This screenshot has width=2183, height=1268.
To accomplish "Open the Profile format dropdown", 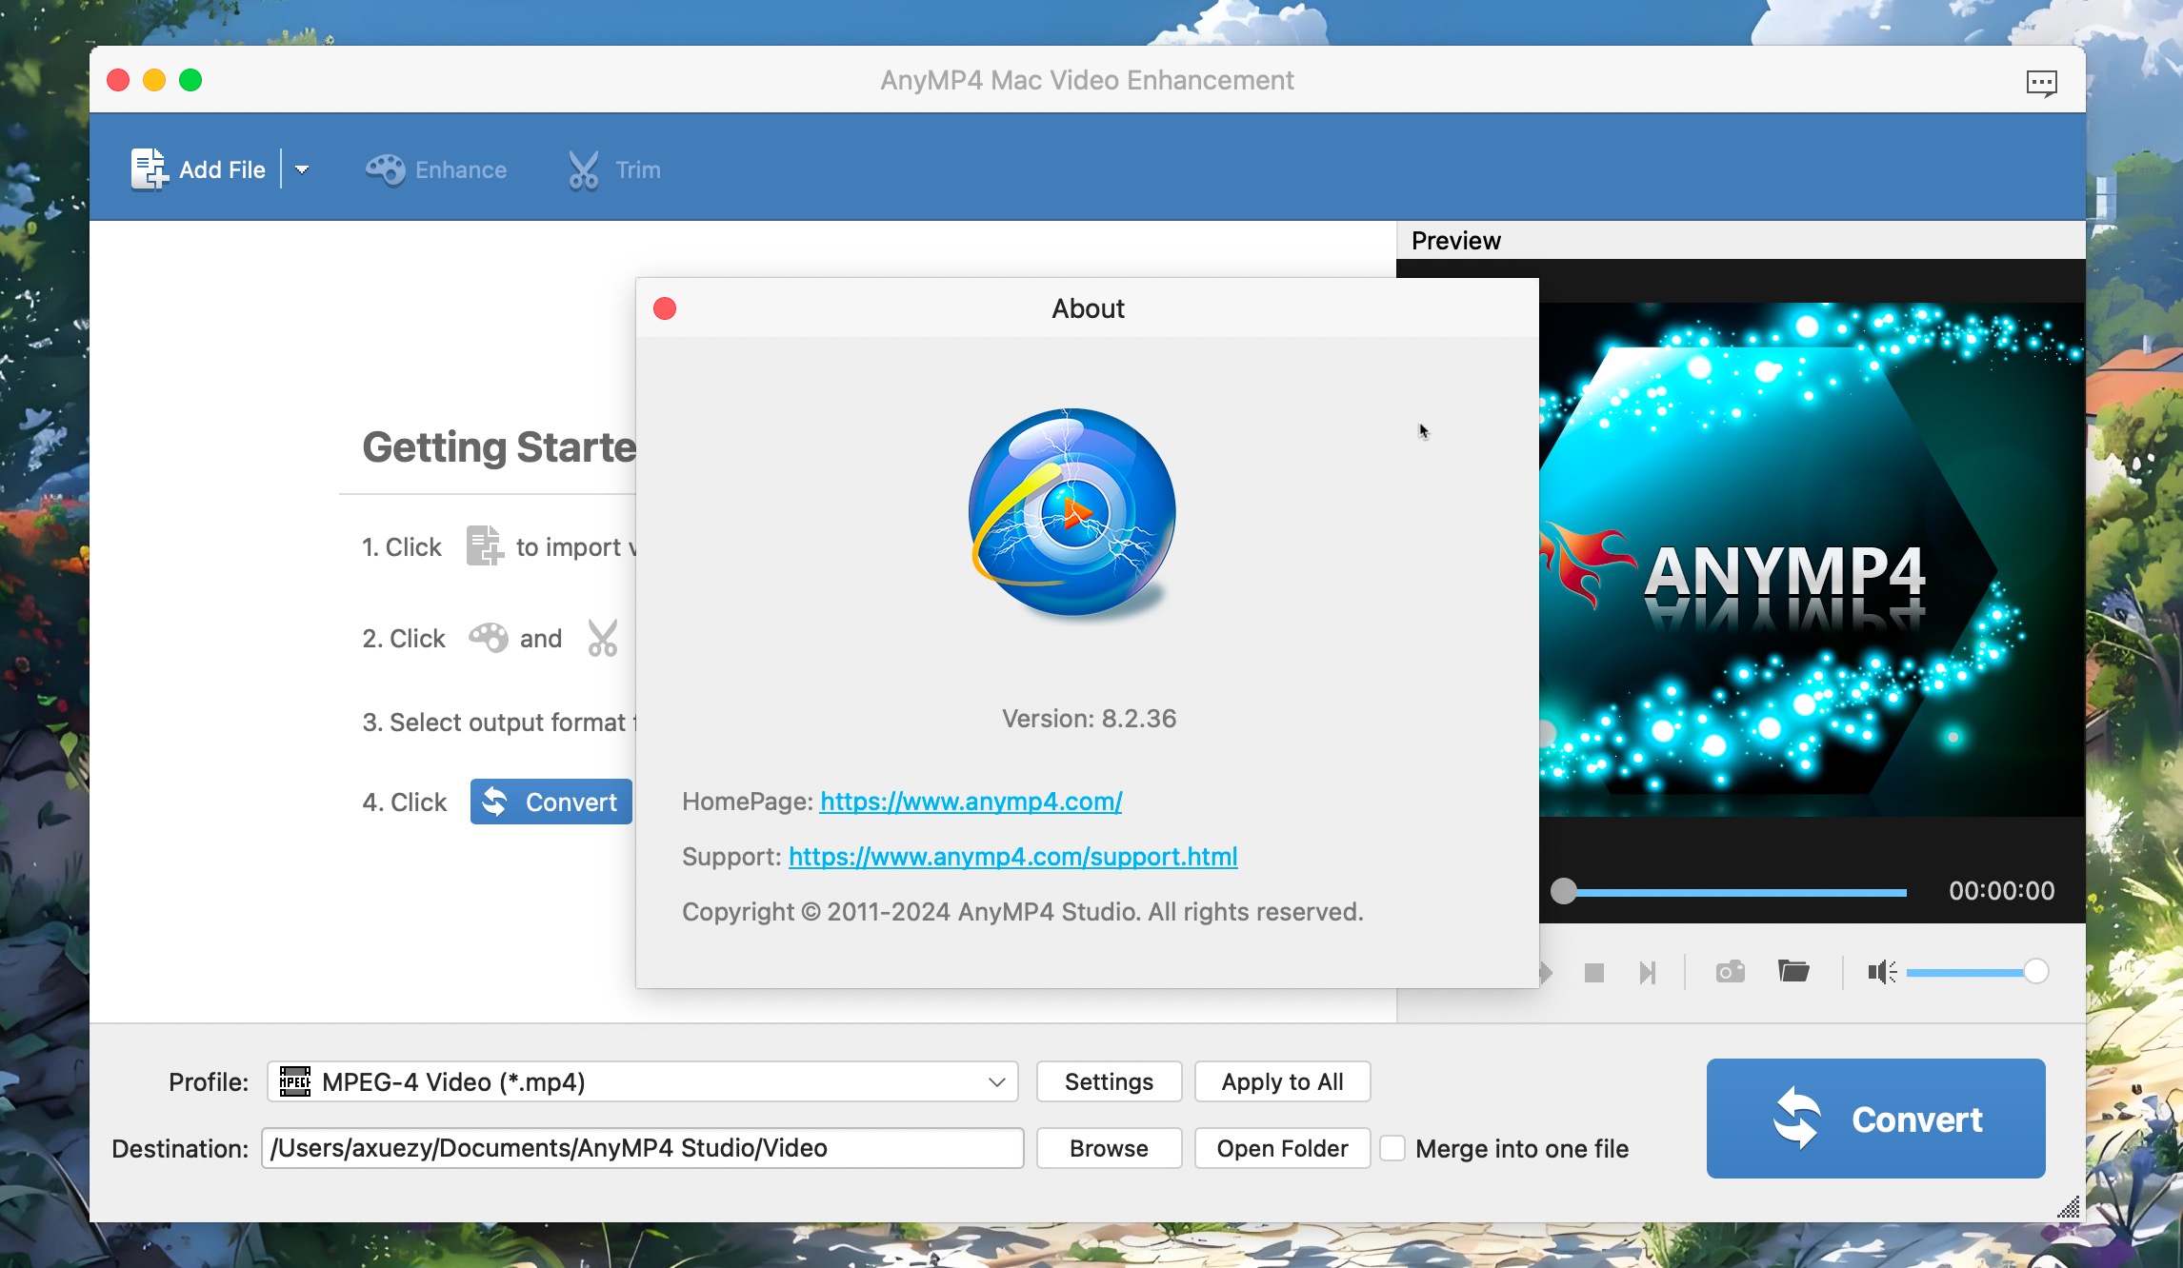I will point(642,1081).
